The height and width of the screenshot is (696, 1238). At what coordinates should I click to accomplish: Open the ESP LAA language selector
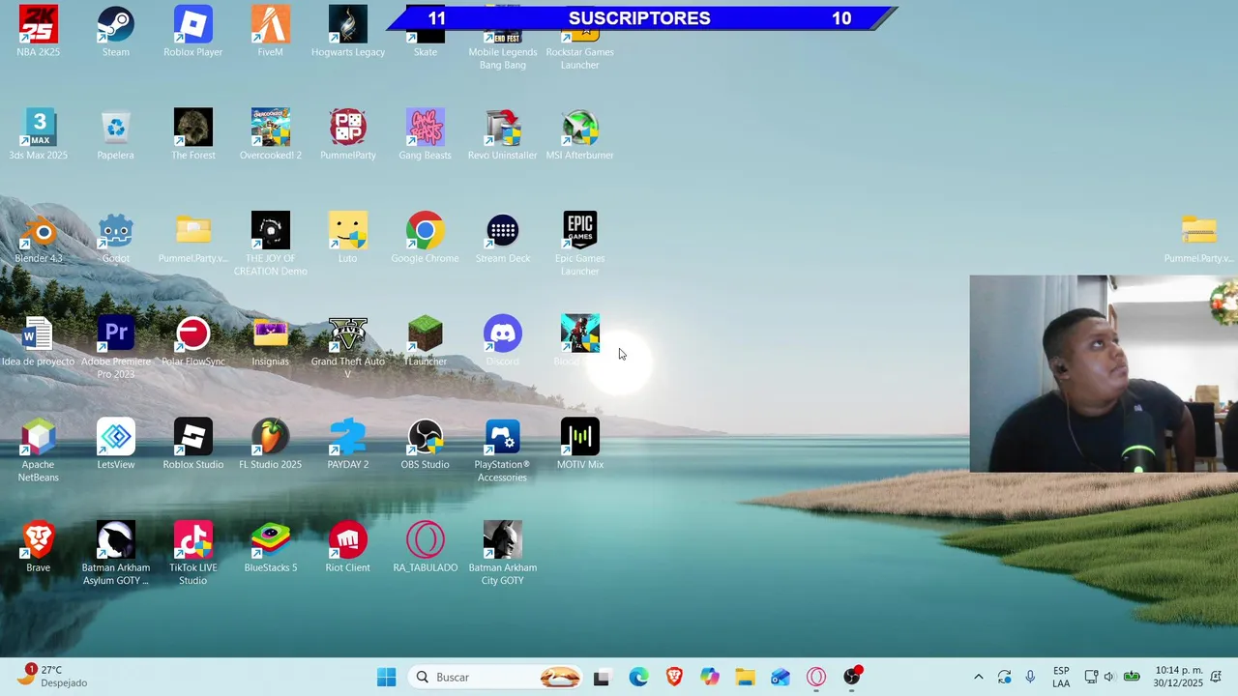1061,677
